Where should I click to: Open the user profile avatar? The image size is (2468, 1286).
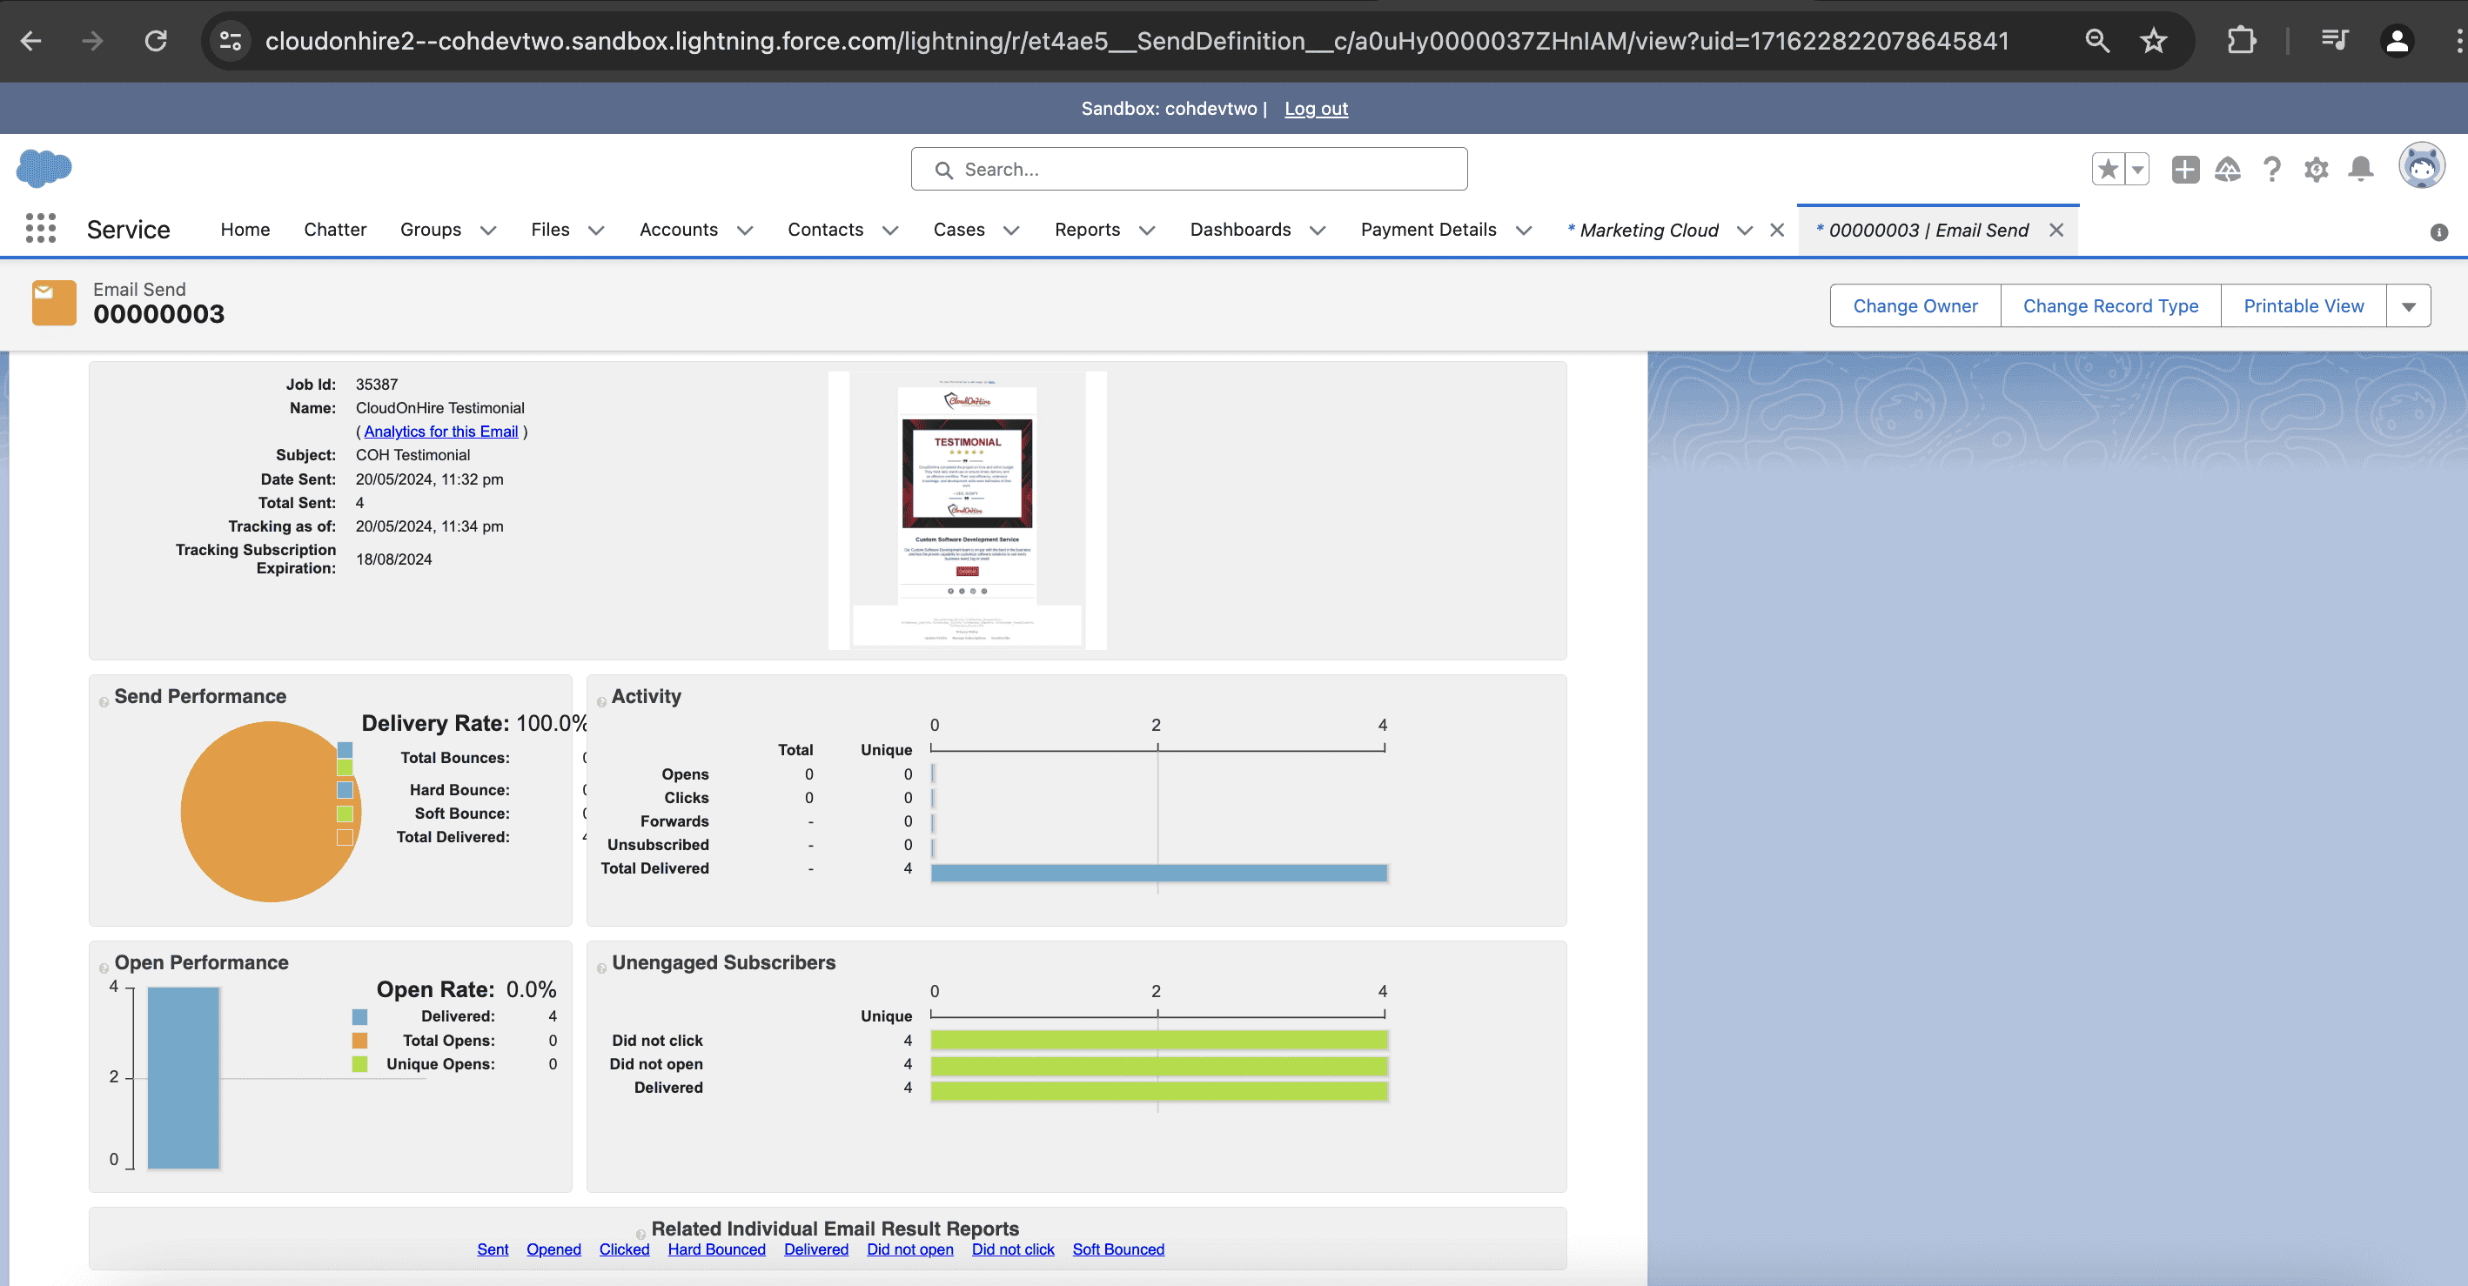pyautogui.click(x=2421, y=167)
